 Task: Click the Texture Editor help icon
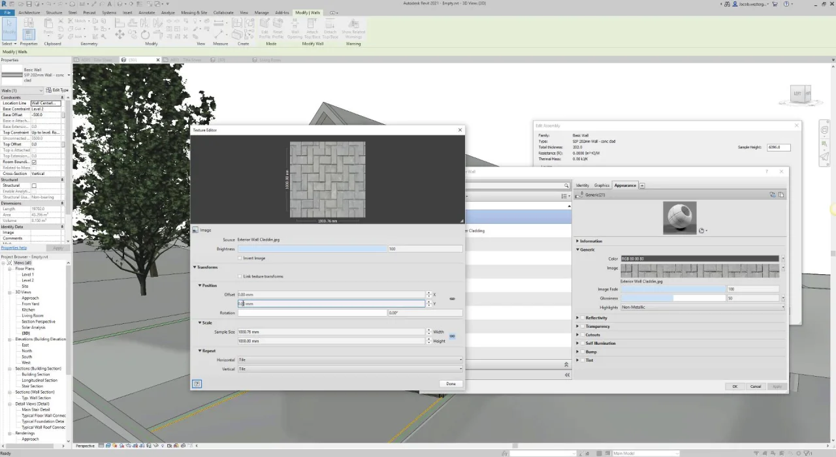click(x=197, y=384)
